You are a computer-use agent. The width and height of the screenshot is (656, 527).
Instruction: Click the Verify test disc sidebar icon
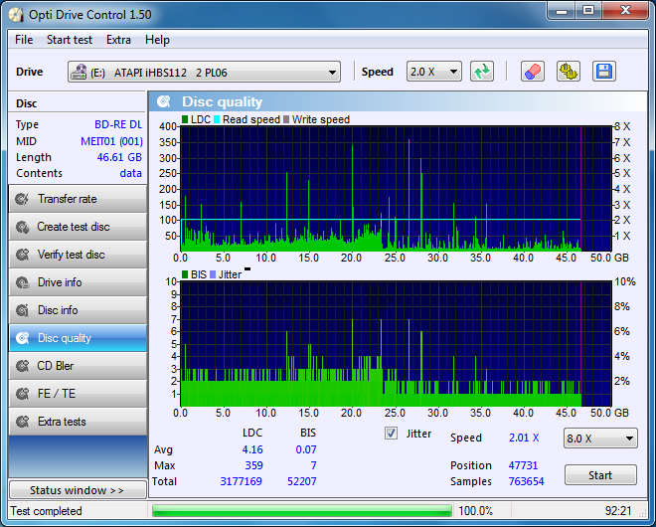[22, 255]
